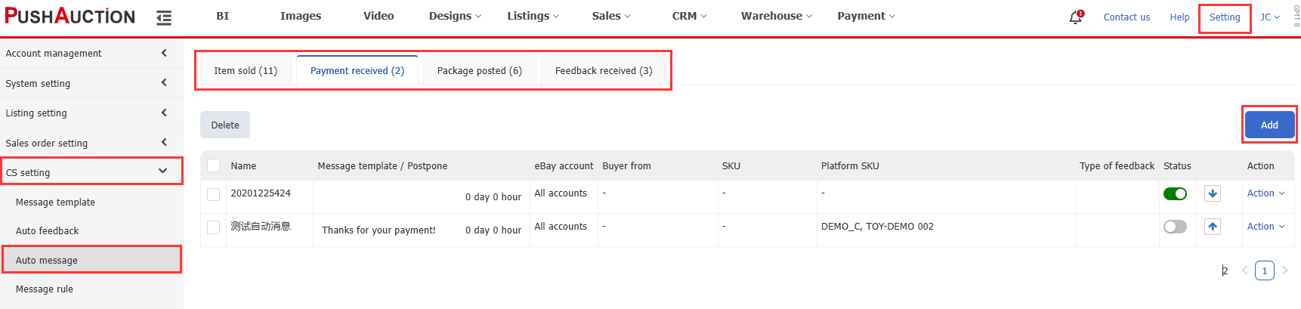1301x309 pixels.
Task: Open Action dropdown for rule 20201225424
Action: coord(1265,193)
